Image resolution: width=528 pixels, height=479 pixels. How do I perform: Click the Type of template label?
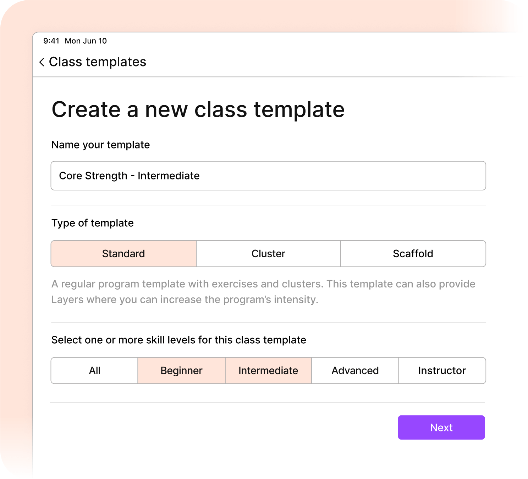coord(93,223)
